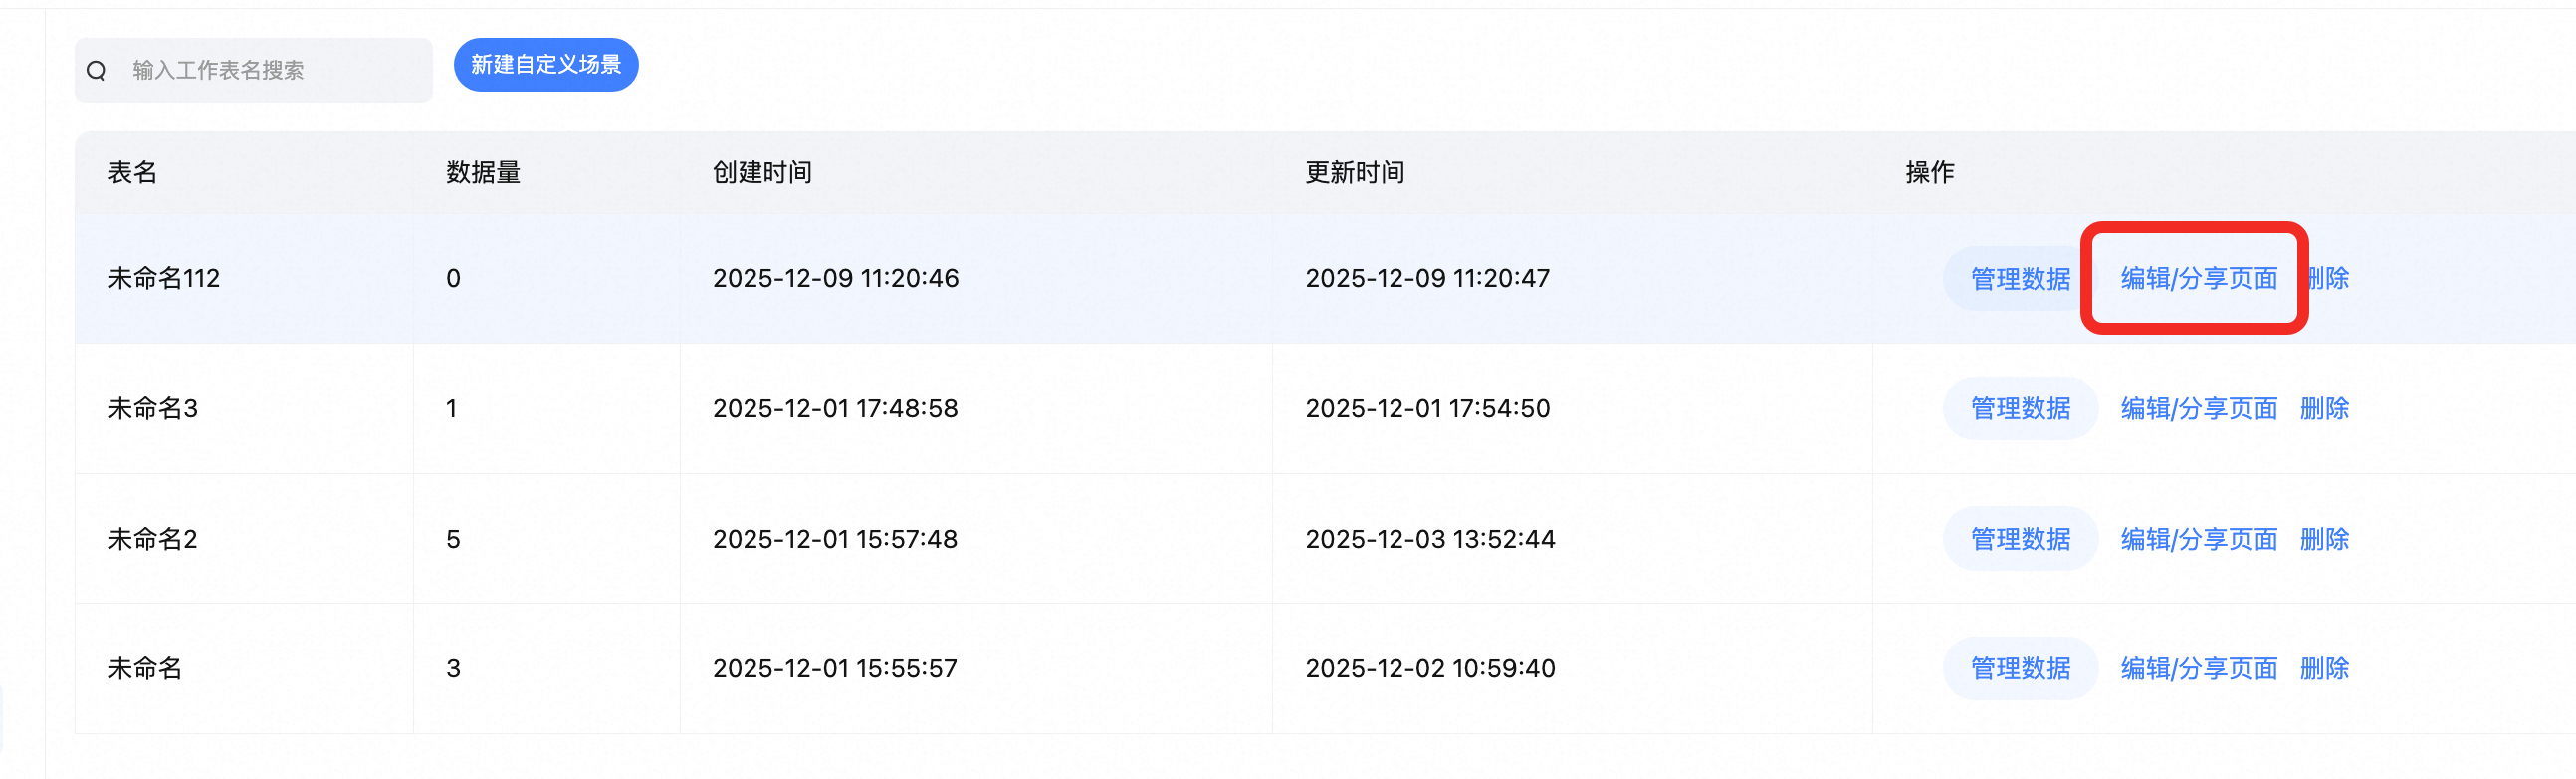Screen dimensions: 2576x779
Task: Open 管理数据 for 未命名112
Action: coord(2019,278)
